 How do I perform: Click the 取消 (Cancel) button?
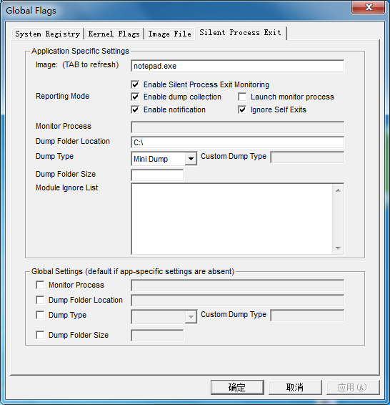coord(295,387)
